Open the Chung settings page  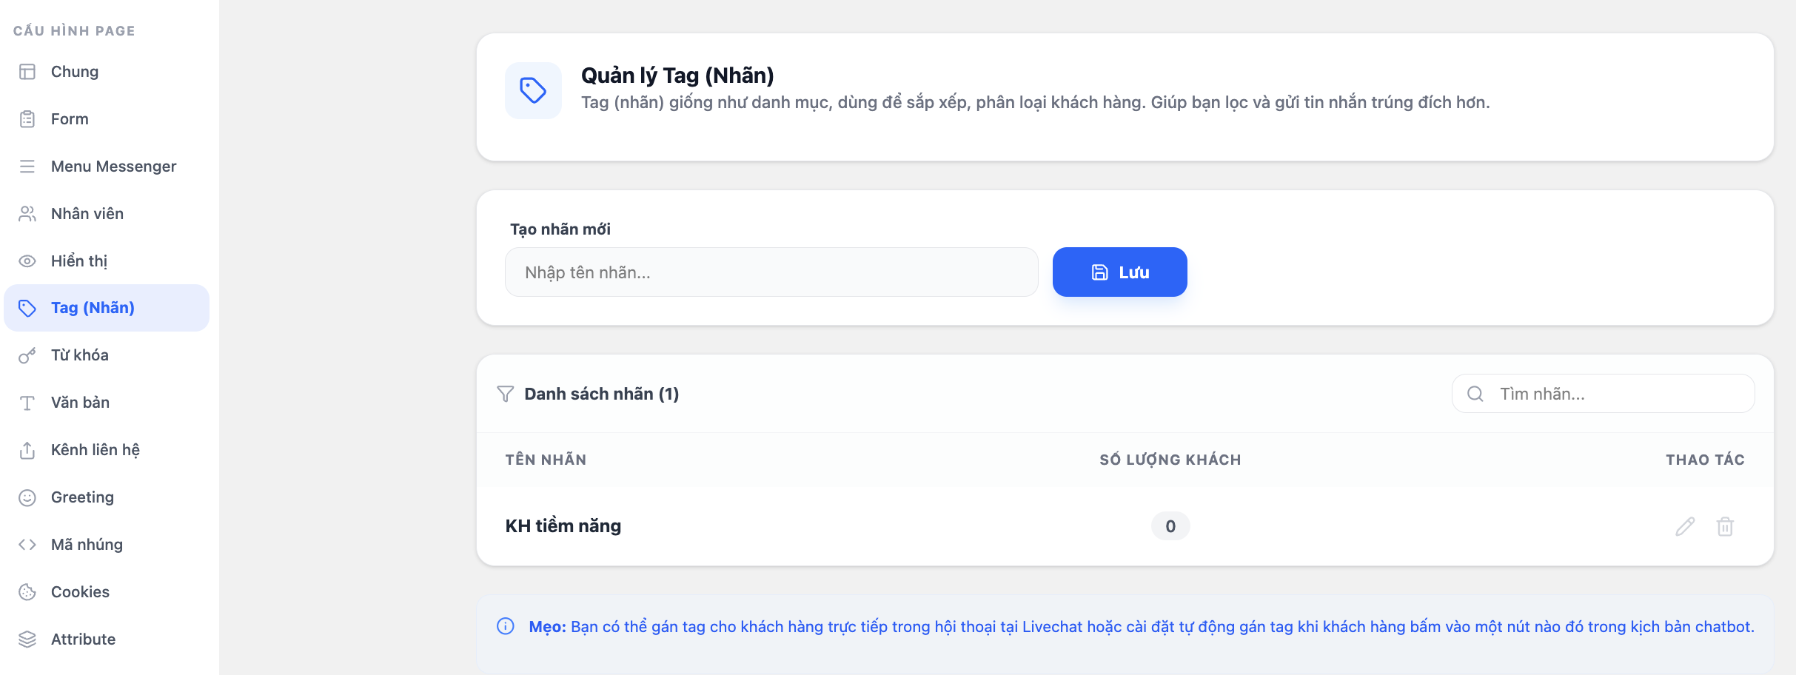(x=75, y=72)
